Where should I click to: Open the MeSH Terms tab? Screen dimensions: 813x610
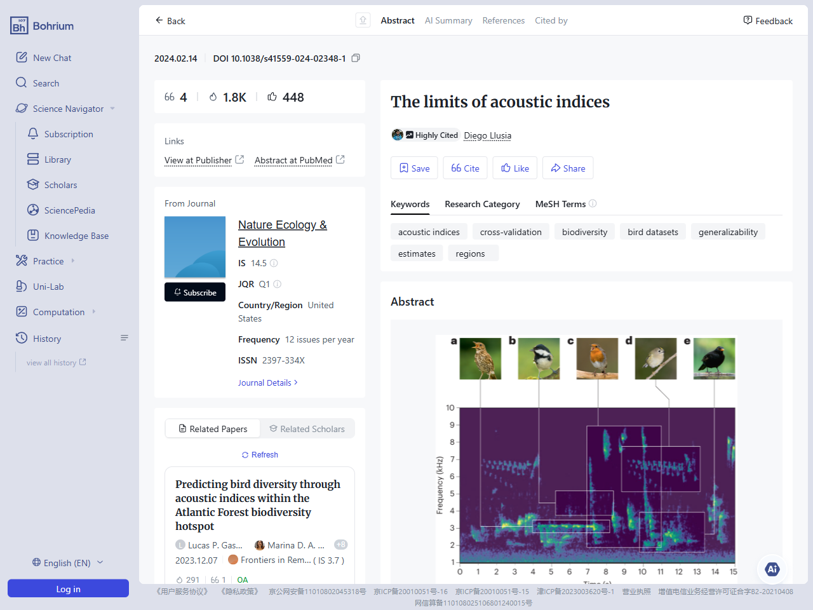(560, 204)
